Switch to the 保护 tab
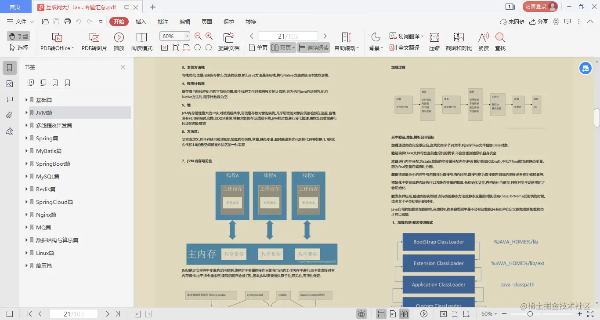The width and height of the screenshot is (600, 320). (x=229, y=22)
